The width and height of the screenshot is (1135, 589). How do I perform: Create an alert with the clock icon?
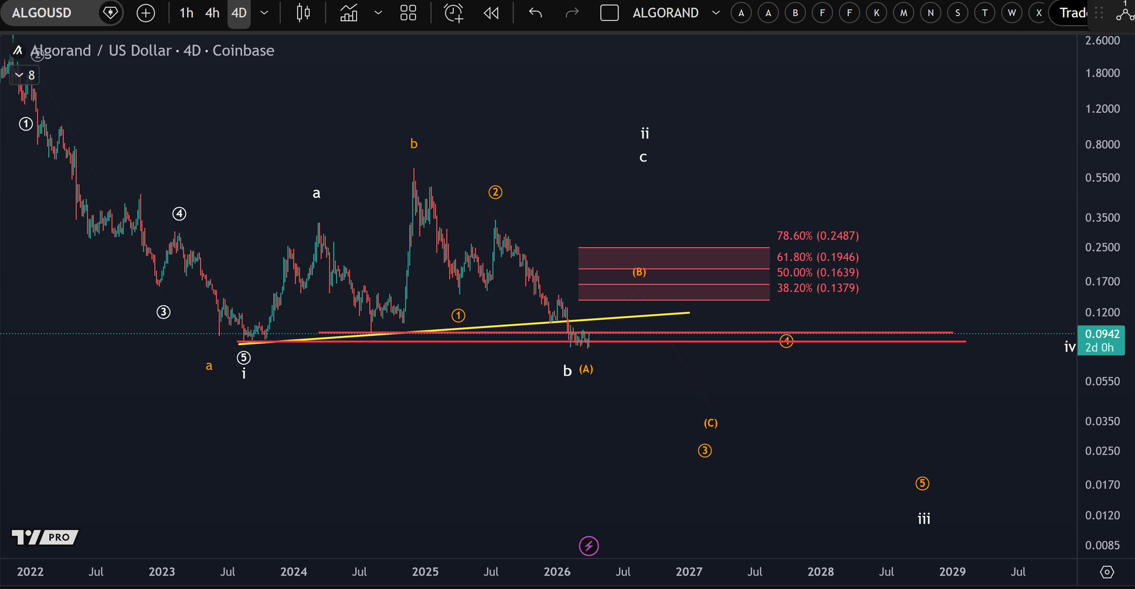(x=453, y=13)
